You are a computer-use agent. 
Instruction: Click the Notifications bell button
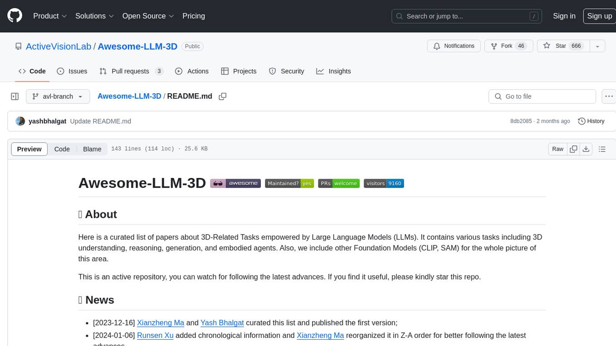(454, 46)
